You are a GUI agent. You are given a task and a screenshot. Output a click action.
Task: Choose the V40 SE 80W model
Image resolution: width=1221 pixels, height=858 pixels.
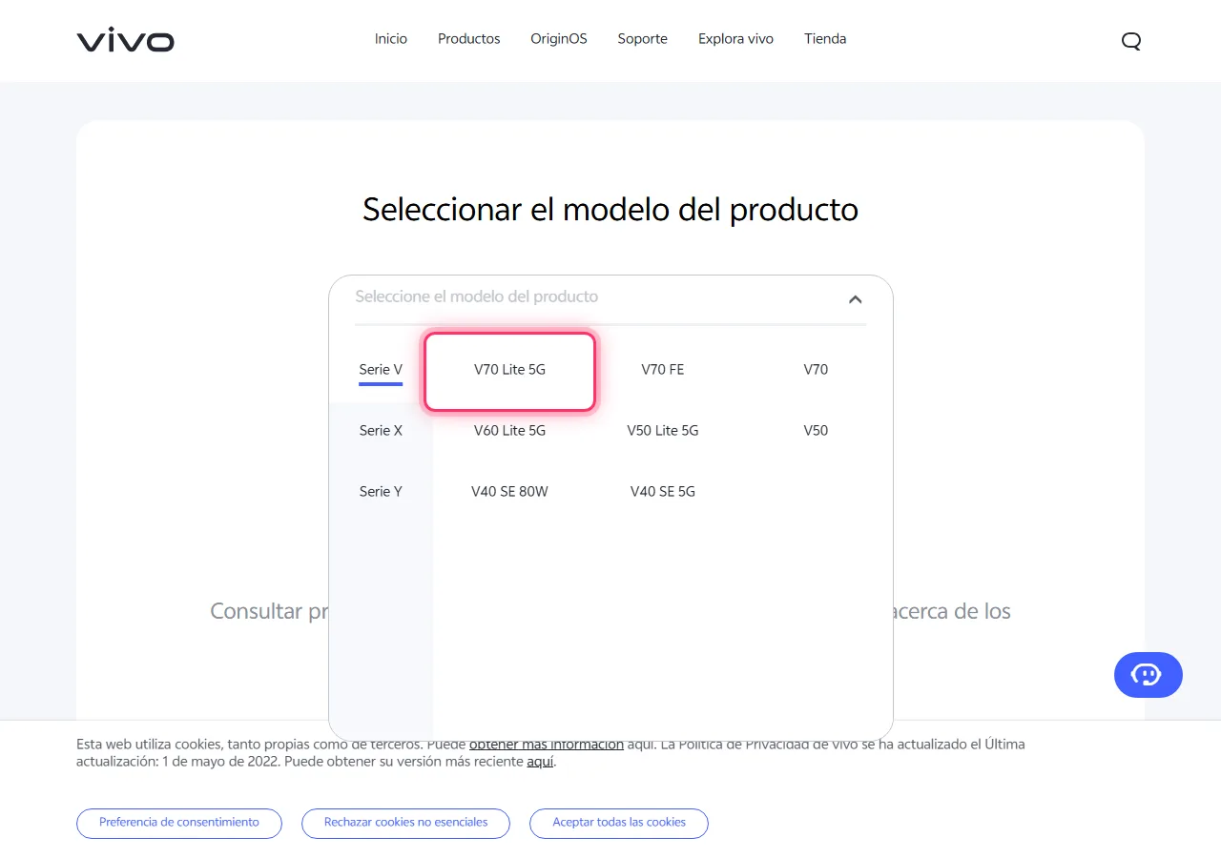[x=510, y=492]
